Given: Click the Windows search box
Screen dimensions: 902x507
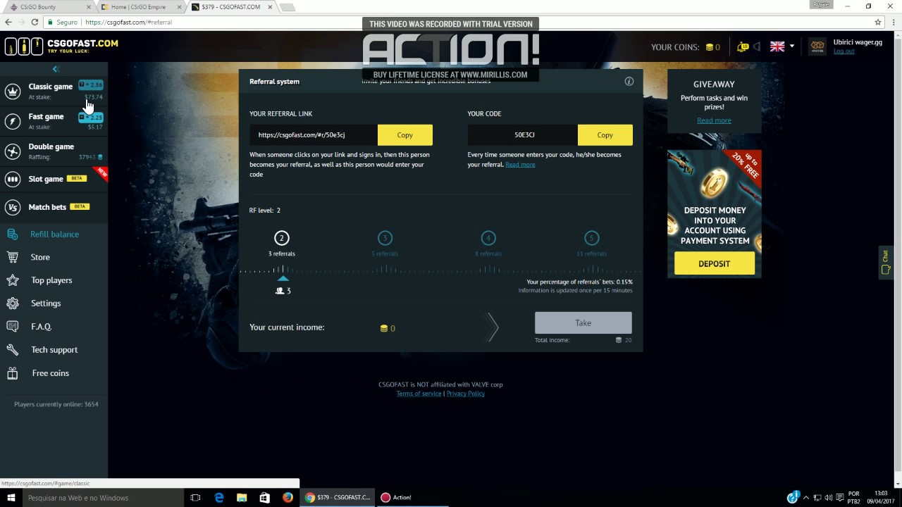Looking at the screenshot, I should (x=103, y=498).
